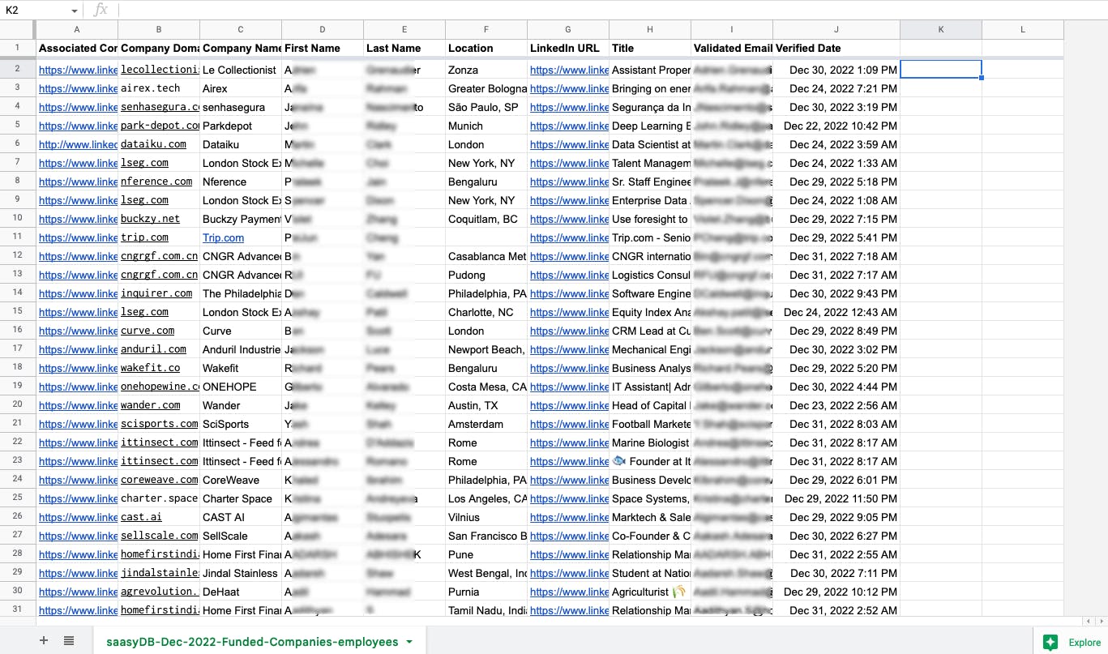This screenshot has height=654, width=1108.
Task: Open the Explore panel
Action: pyautogui.click(x=1072, y=642)
